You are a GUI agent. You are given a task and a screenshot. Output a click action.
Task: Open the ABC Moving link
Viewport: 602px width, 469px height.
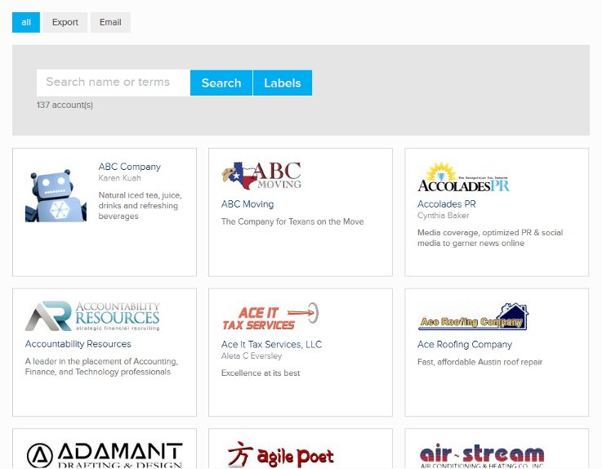(247, 204)
